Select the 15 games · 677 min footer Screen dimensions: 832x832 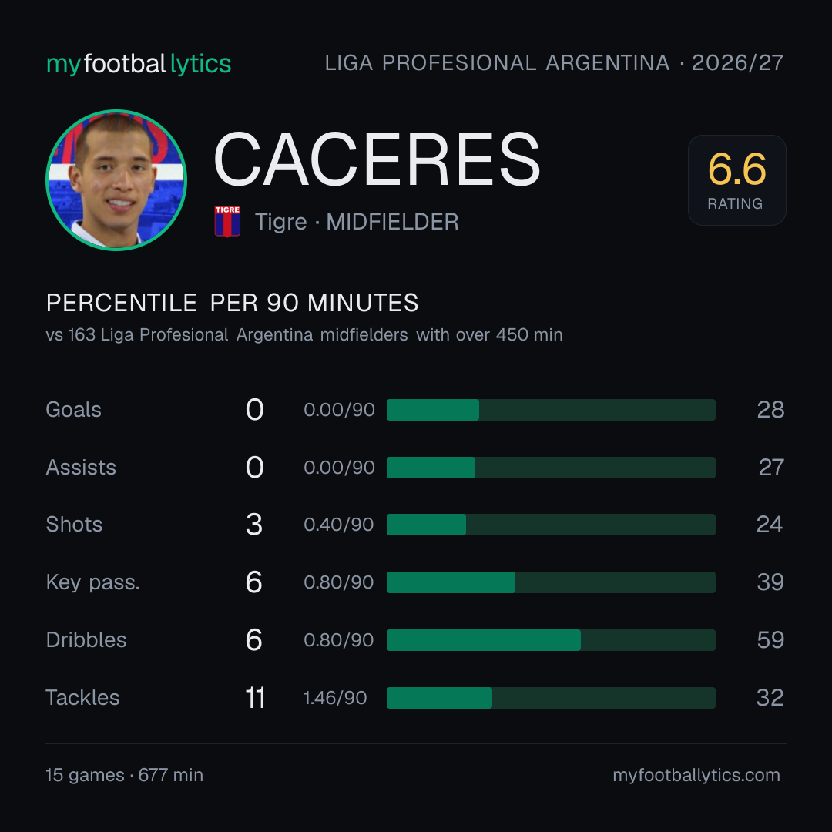(x=124, y=775)
